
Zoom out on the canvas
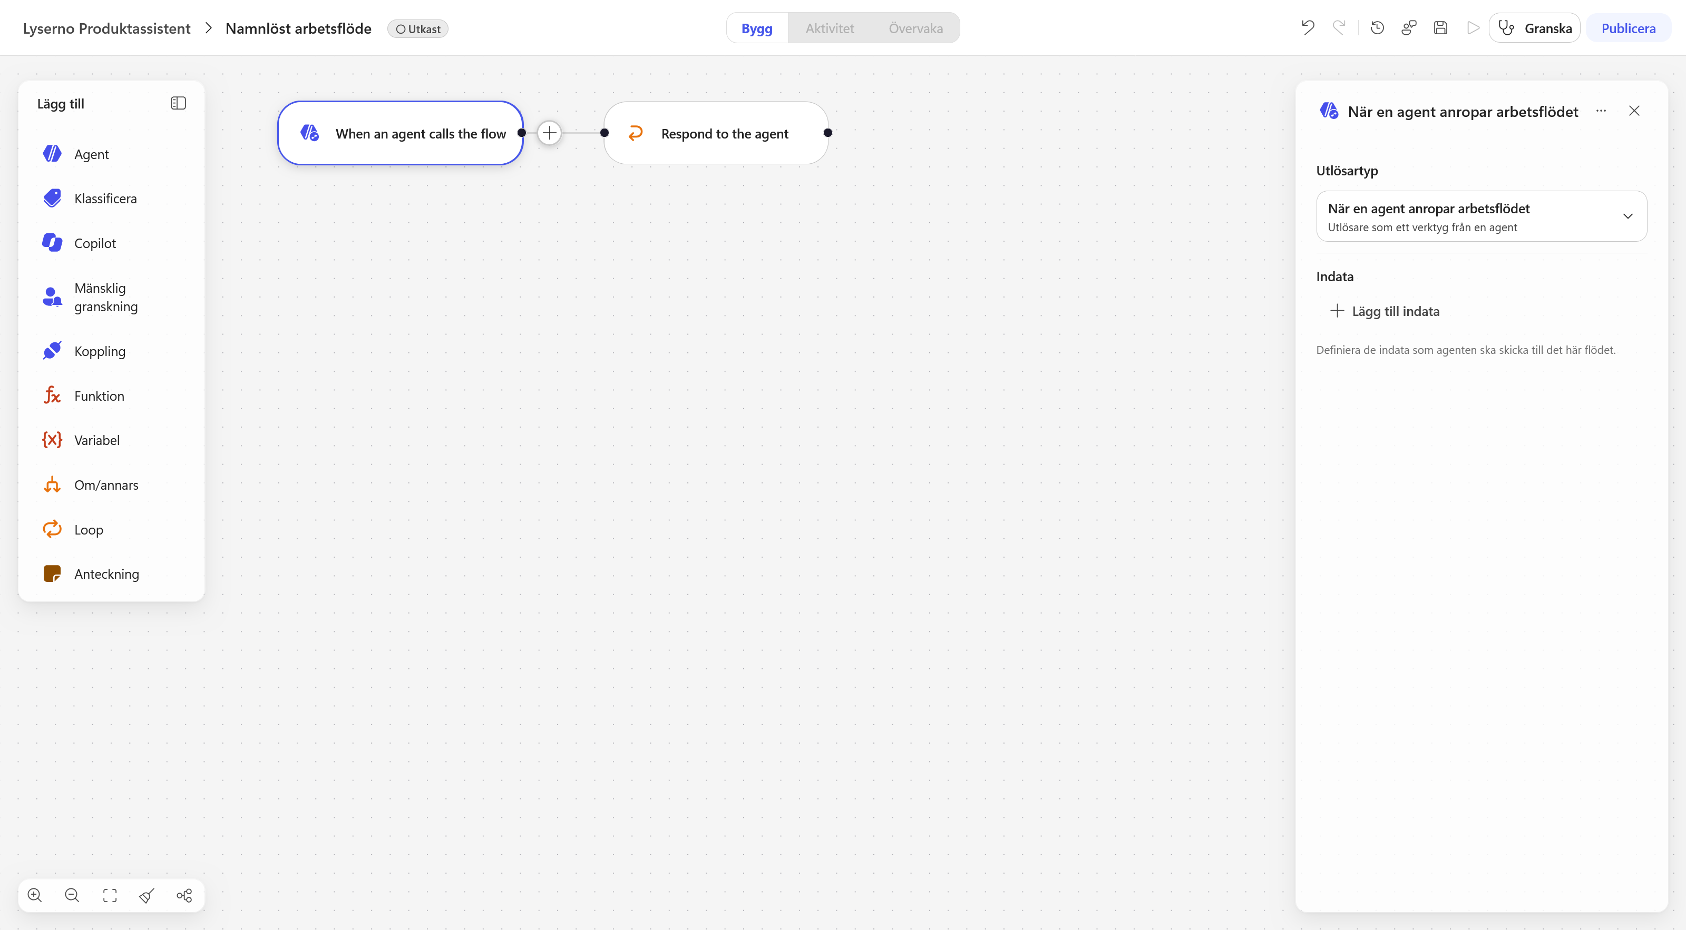point(72,895)
